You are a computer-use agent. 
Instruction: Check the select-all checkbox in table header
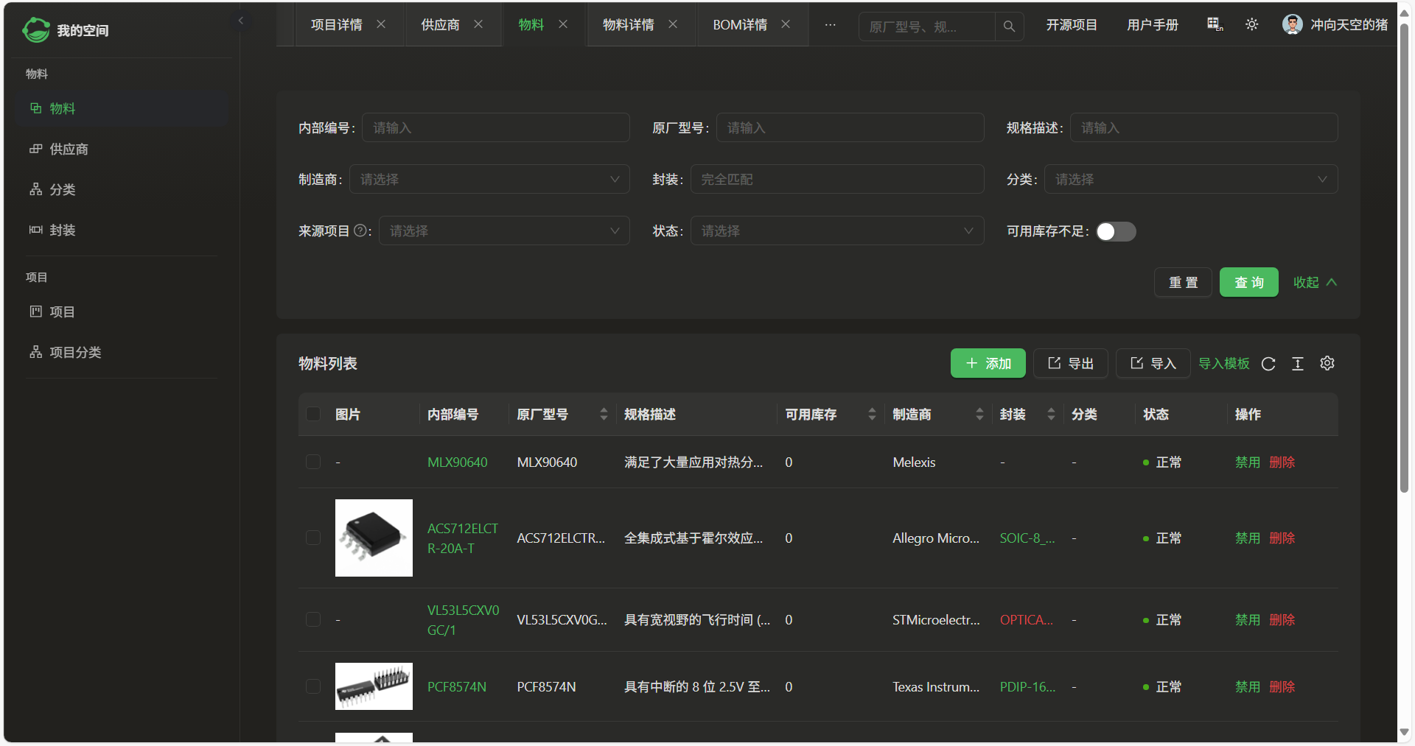click(x=313, y=415)
